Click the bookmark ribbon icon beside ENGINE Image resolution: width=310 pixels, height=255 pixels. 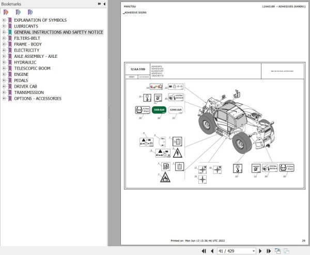10,74
